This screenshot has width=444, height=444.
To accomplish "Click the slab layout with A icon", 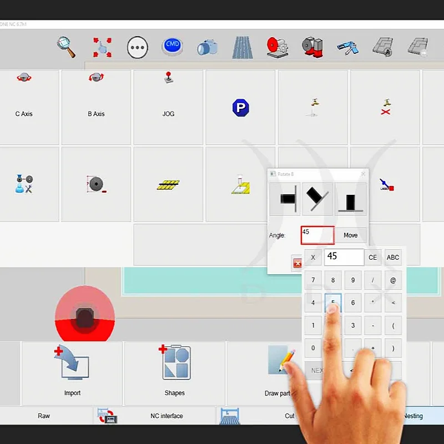I will (x=382, y=47).
